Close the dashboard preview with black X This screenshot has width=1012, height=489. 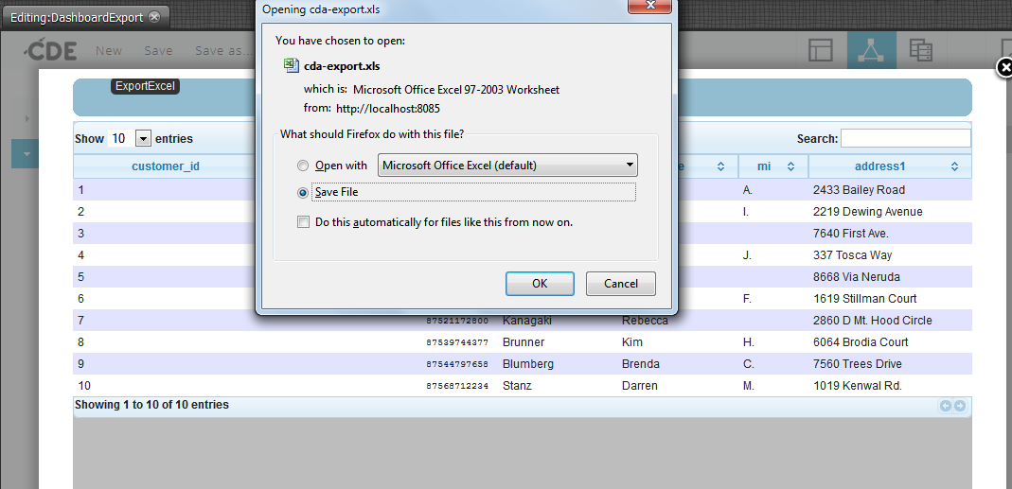click(x=1004, y=68)
